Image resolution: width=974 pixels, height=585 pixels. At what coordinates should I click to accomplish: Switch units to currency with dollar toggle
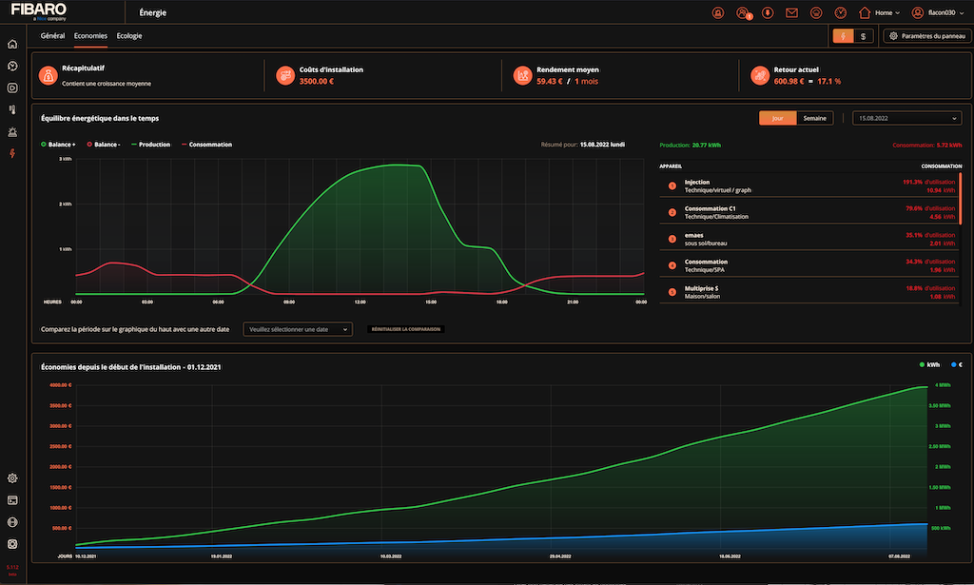pyautogui.click(x=863, y=36)
